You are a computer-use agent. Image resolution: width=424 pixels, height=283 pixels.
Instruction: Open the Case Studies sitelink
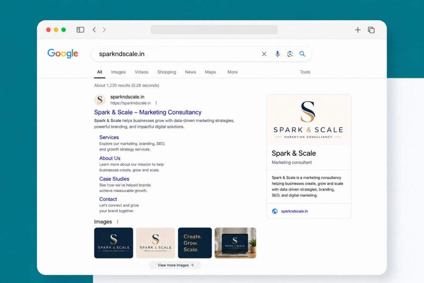(x=114, y=179)
